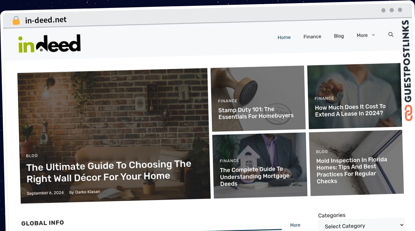
Task: Open the lease extension cost article
Action: [x=350, y=110]
